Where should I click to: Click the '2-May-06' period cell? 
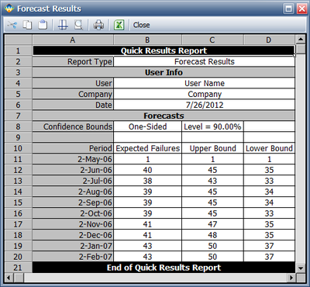[73, 159]
